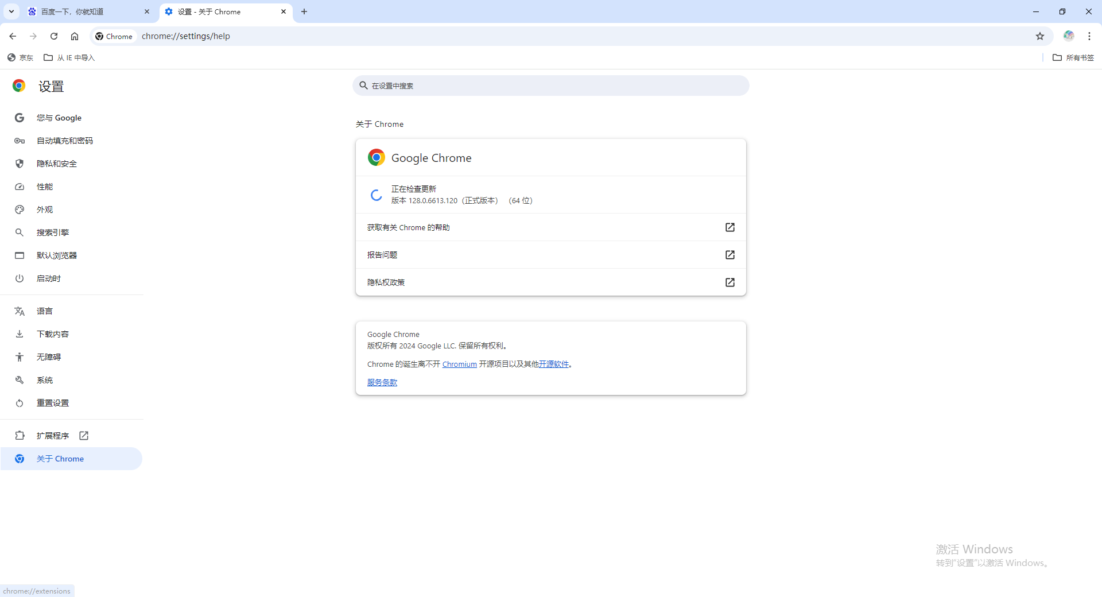Screen dimensions: 1102x597
Task: Select 关于 Chrome in sidebar
Action: tap(71, 459)
